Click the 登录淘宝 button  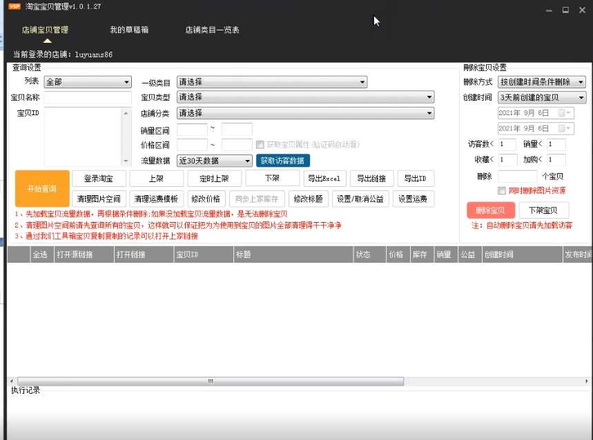coord(99,179)
